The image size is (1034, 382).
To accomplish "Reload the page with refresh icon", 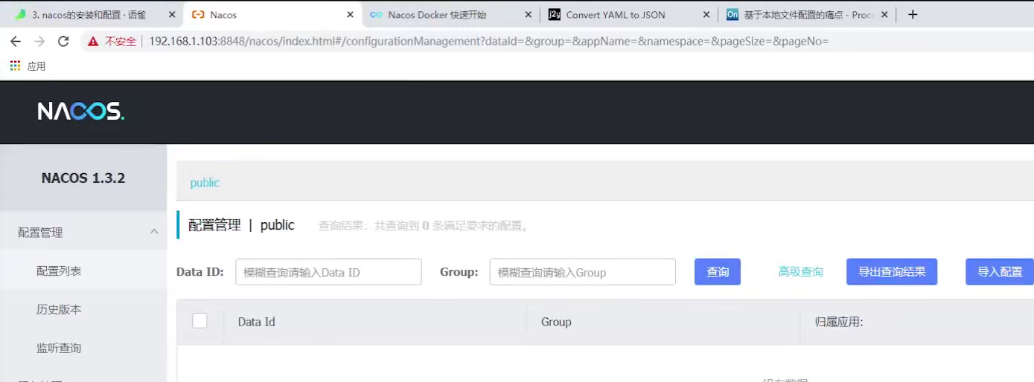I will point(63,42).
